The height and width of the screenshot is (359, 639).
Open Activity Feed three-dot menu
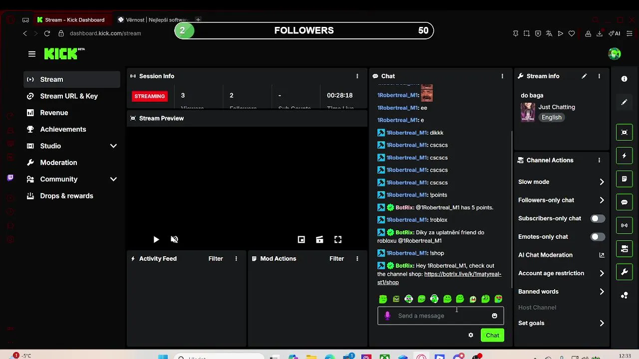[236, 259]
